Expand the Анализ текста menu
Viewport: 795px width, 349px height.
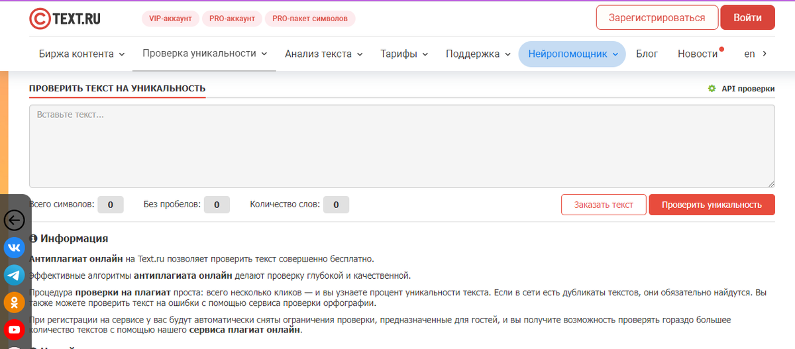coord(324,54)
